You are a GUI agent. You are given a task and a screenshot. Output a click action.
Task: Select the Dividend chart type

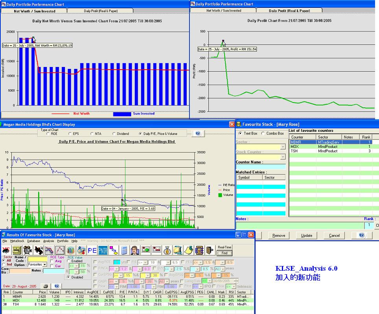pyautogui.click(x=114, y=134)
